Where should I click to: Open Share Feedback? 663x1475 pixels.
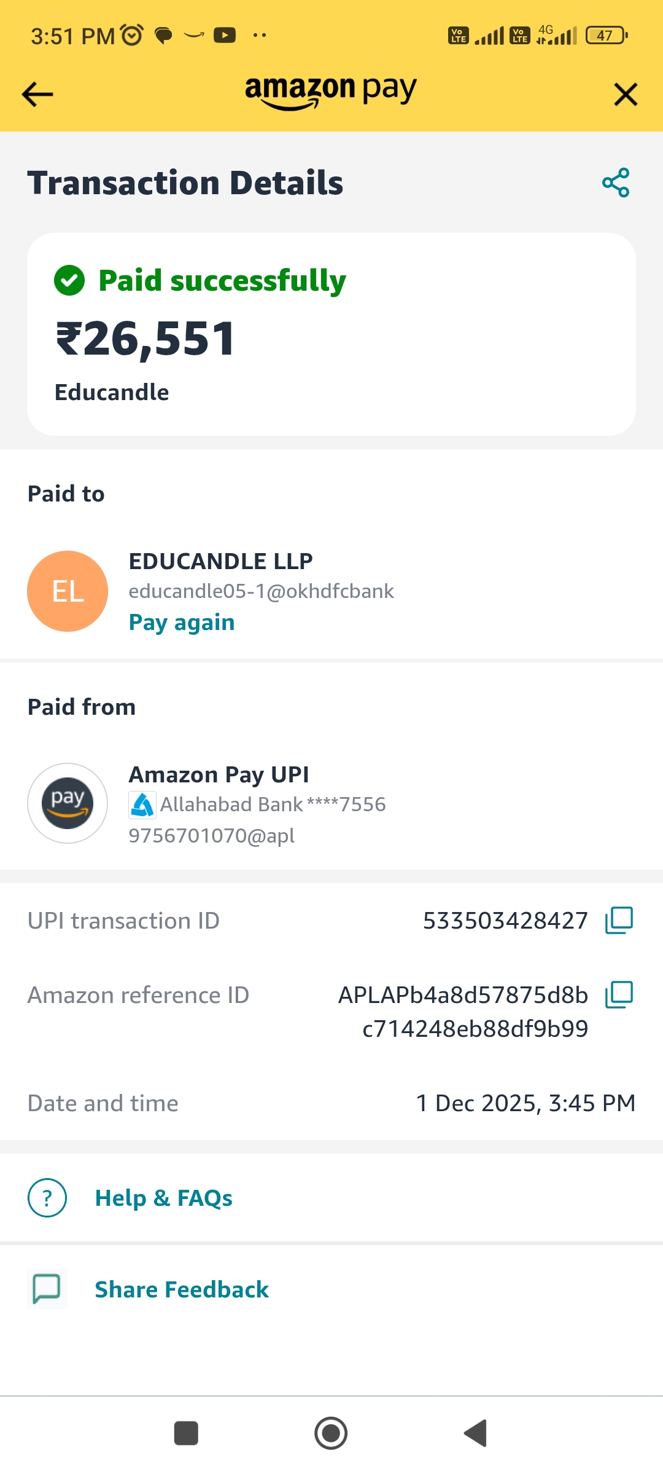coord(182,1289)
